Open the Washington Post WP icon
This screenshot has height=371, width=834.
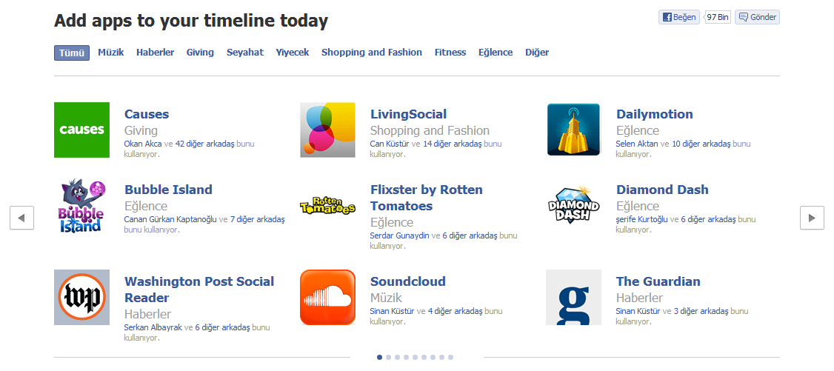pos(81,297)
